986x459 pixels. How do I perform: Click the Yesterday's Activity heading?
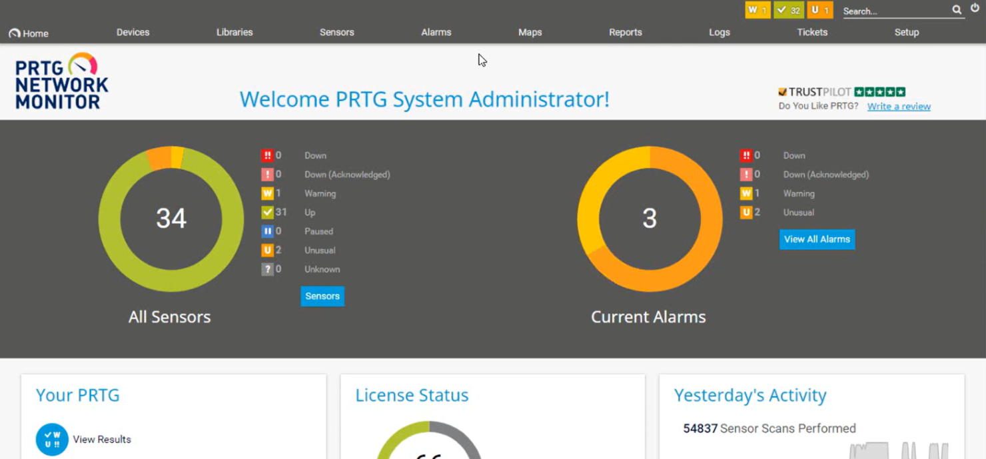(750, 395)
